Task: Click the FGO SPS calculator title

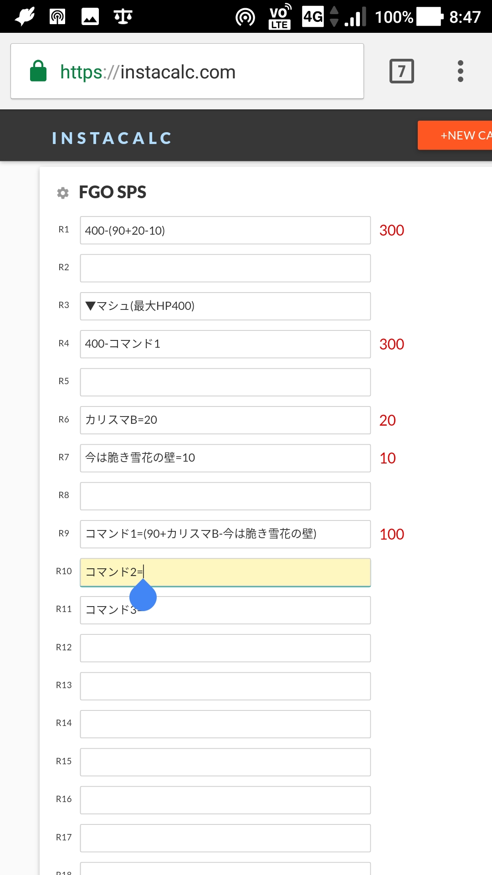Action: [x=113, y=192]
